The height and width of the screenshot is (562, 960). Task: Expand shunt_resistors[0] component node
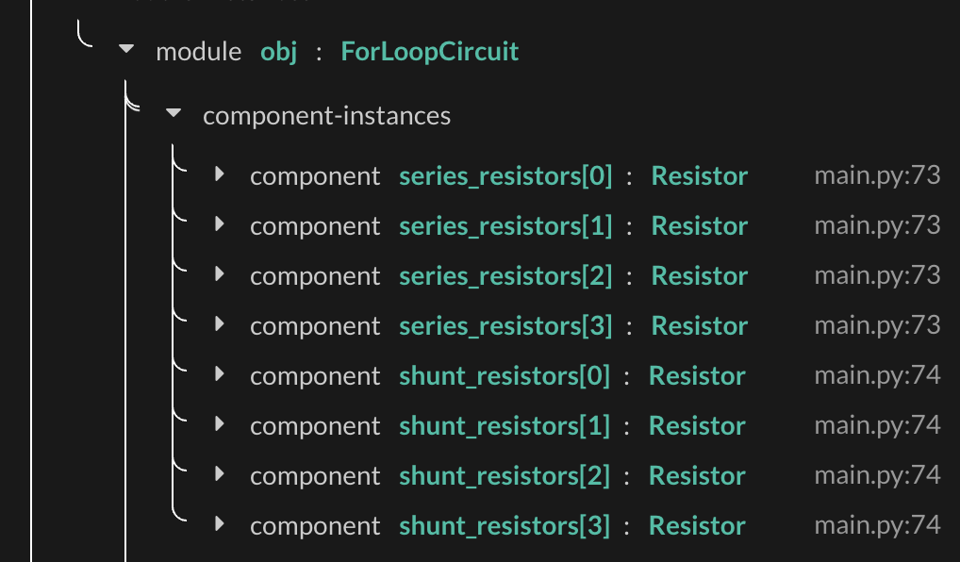click(x=218, y=375)
